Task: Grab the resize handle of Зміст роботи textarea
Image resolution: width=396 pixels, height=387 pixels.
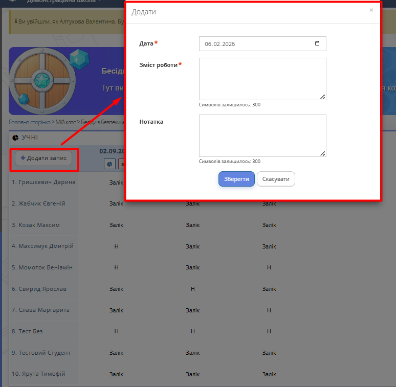Action: pyautogui.click(x=323, y=97)
